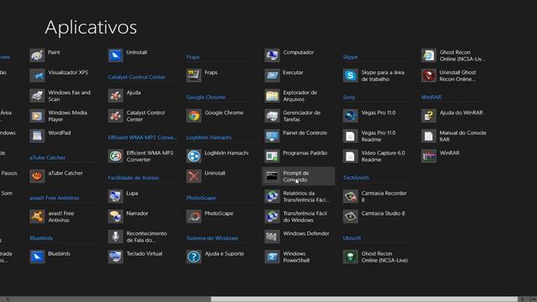Image resolution: width=537 pixels, height=302 pixels.
Task: Open Camtasia Recorder 8 icon
Action: [351, 196]
